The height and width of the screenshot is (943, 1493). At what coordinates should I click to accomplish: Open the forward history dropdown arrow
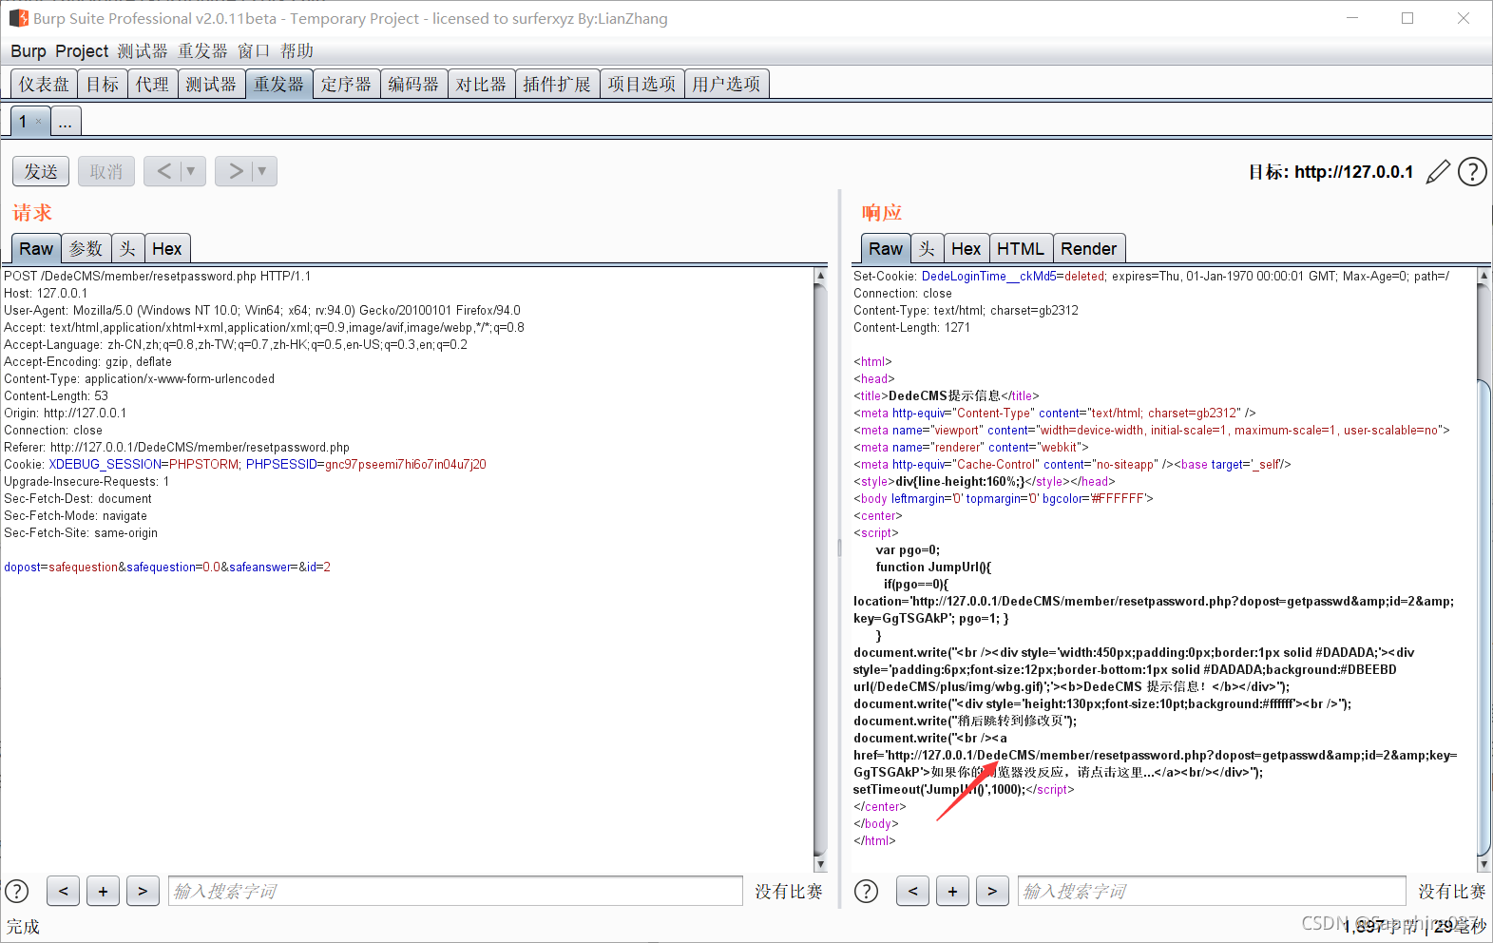[263, 172]
